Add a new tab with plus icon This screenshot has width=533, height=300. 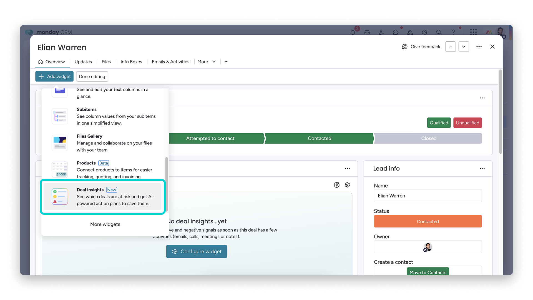coord(226,62)
